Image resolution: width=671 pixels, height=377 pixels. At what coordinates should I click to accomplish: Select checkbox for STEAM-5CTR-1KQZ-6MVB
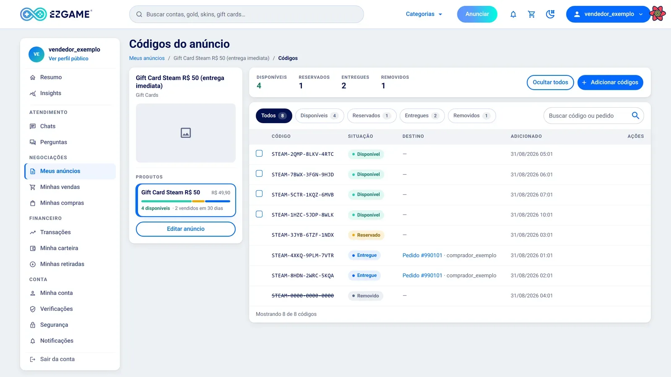(259, 194)
